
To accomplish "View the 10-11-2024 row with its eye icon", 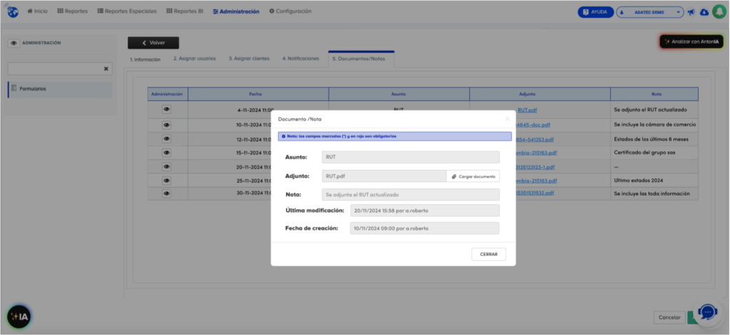I will [x=167, y=125].
